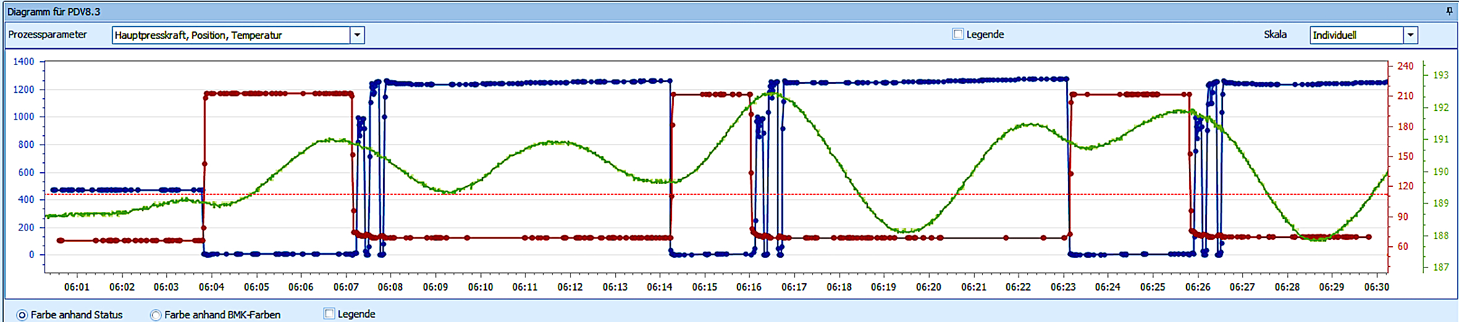
Task: Click the pin icon in the panel header
Action: click(x=1449, y=11)
